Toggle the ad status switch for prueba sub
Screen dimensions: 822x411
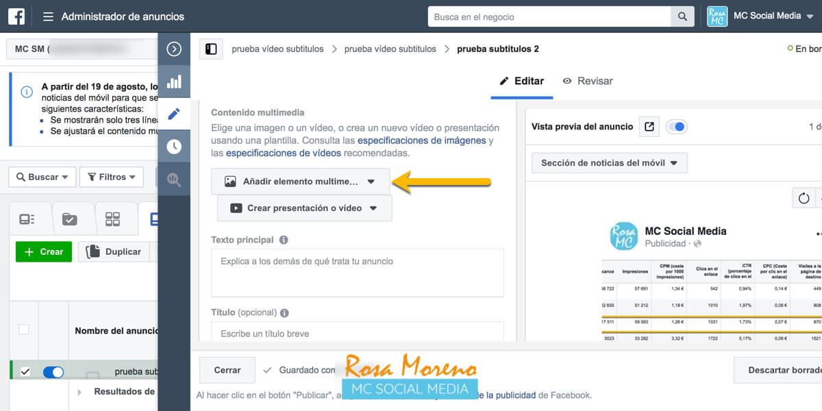[x=53, y=372]
